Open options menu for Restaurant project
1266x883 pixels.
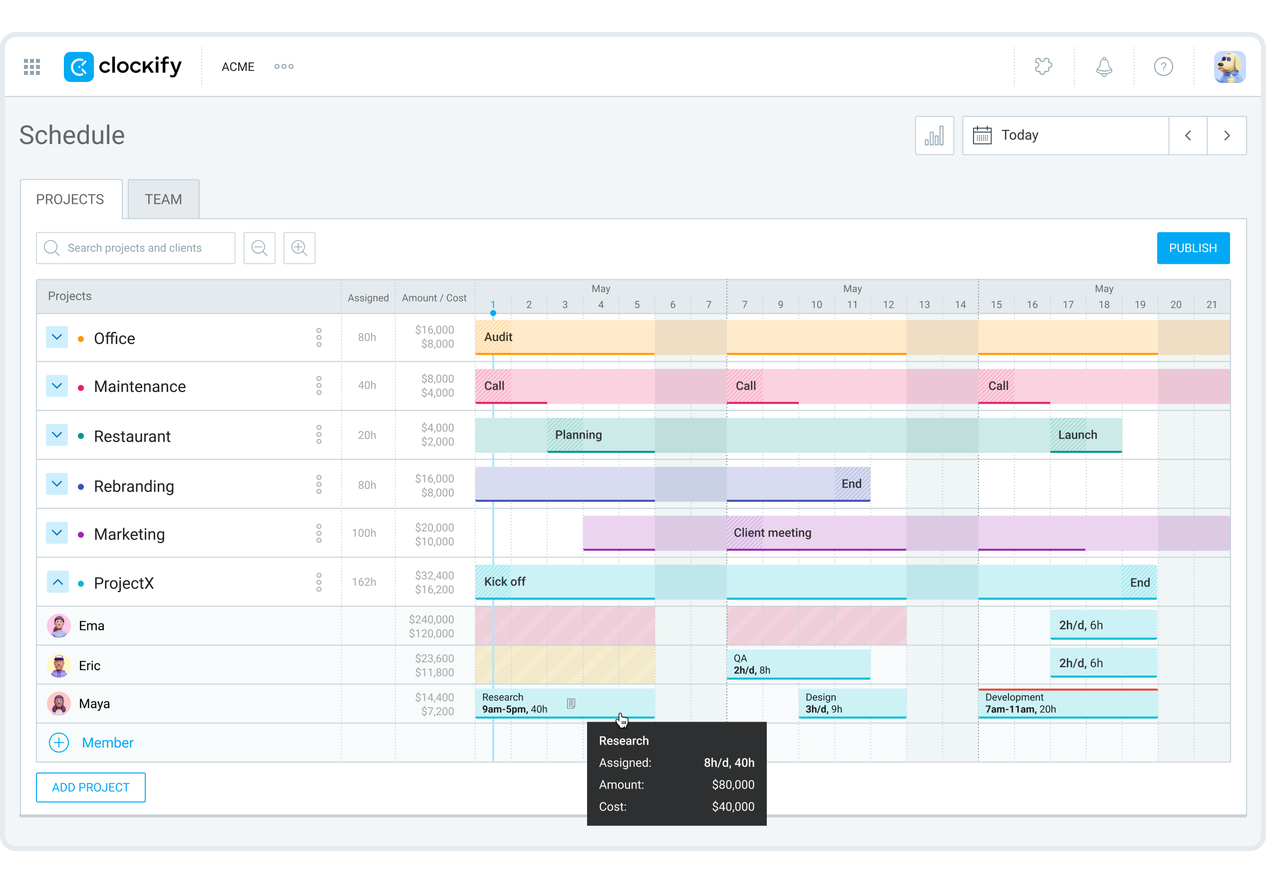point(318,435)
